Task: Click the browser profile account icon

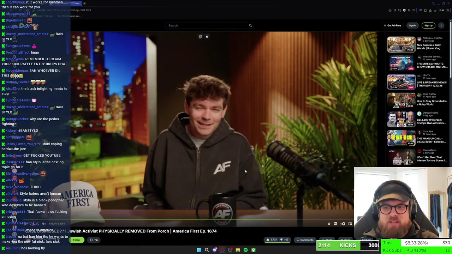Action: (x=430, y=10)
